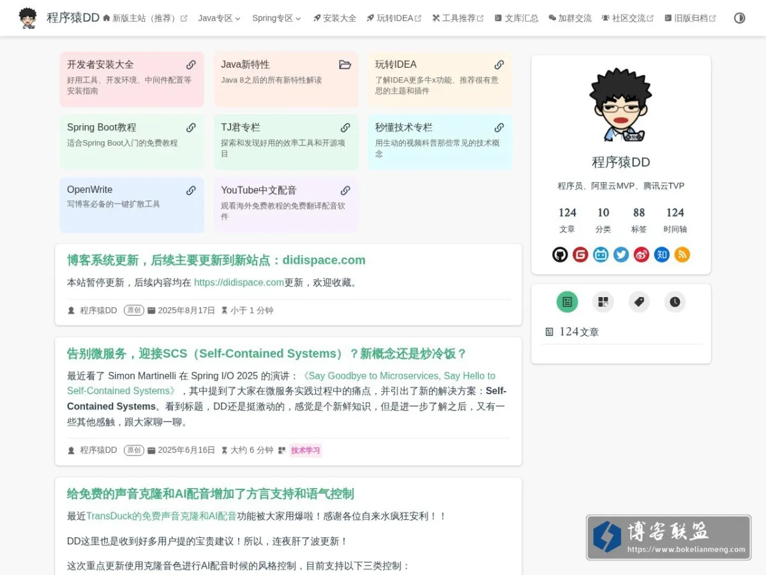Click link icon on 开发者安装大全 card

(x=191, y=65)
